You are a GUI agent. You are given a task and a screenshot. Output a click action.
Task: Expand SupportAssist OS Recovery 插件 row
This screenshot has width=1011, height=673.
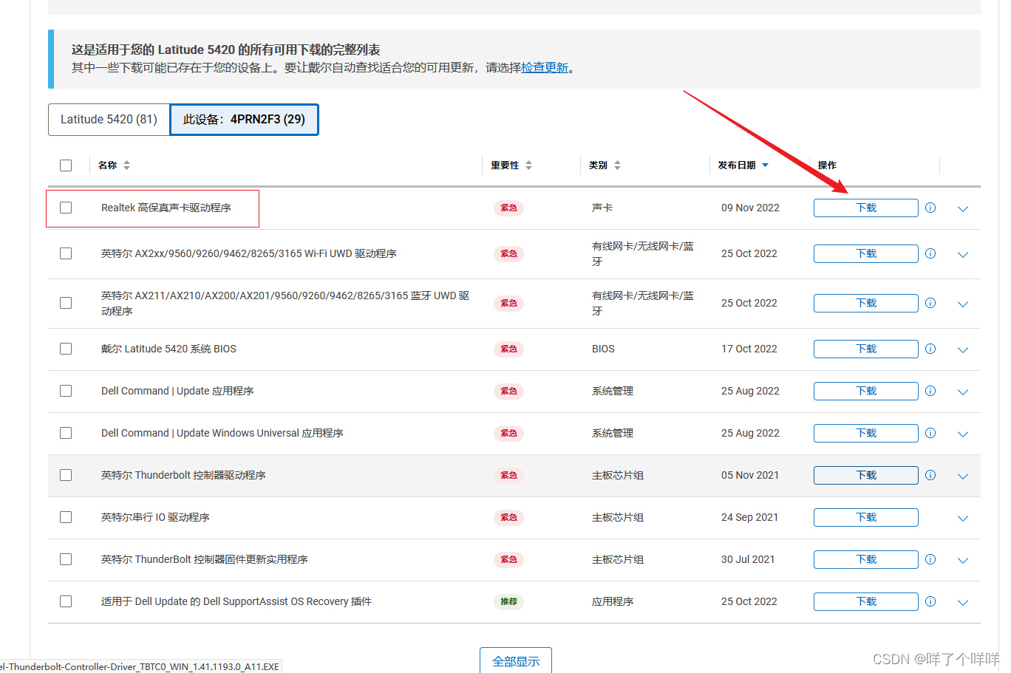pos(963,603)
